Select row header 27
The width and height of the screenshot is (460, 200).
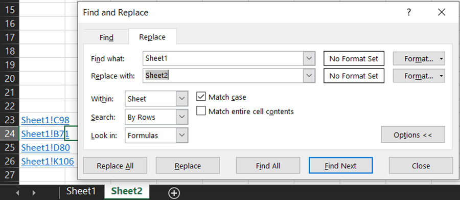point(10,175)
